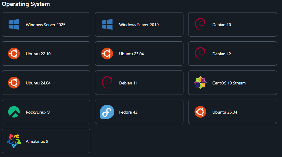Image resolution: width=282 pixels, height=157 pixels.
Task: Select the Ubuntu 25.04 label
Action: (x=225, y=112)
